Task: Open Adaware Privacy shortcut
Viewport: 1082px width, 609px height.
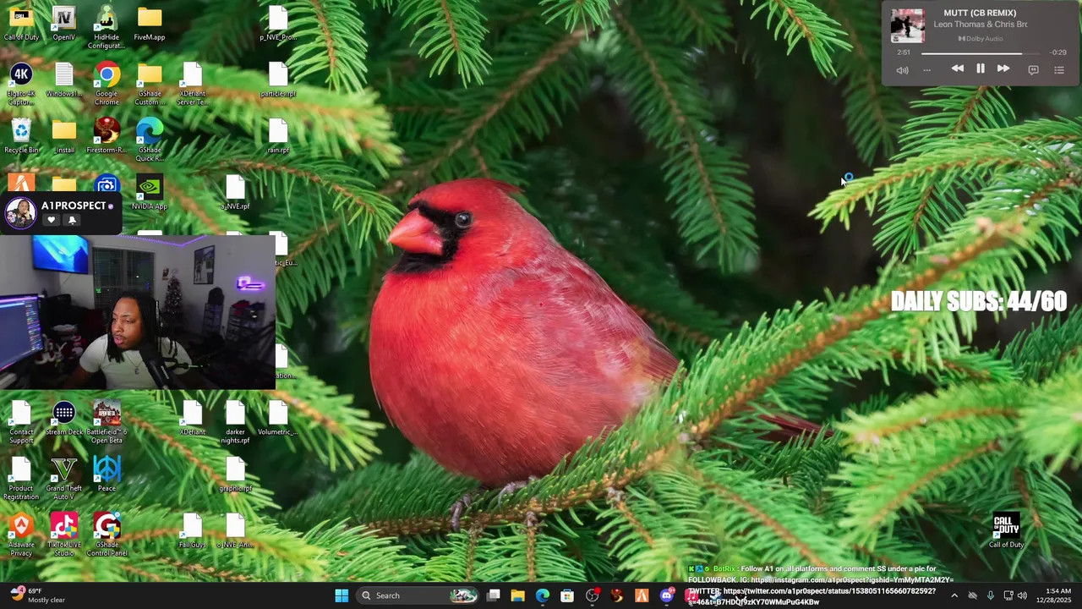Action: point(21,535)
